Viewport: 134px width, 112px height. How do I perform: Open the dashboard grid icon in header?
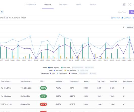point(124,4)
